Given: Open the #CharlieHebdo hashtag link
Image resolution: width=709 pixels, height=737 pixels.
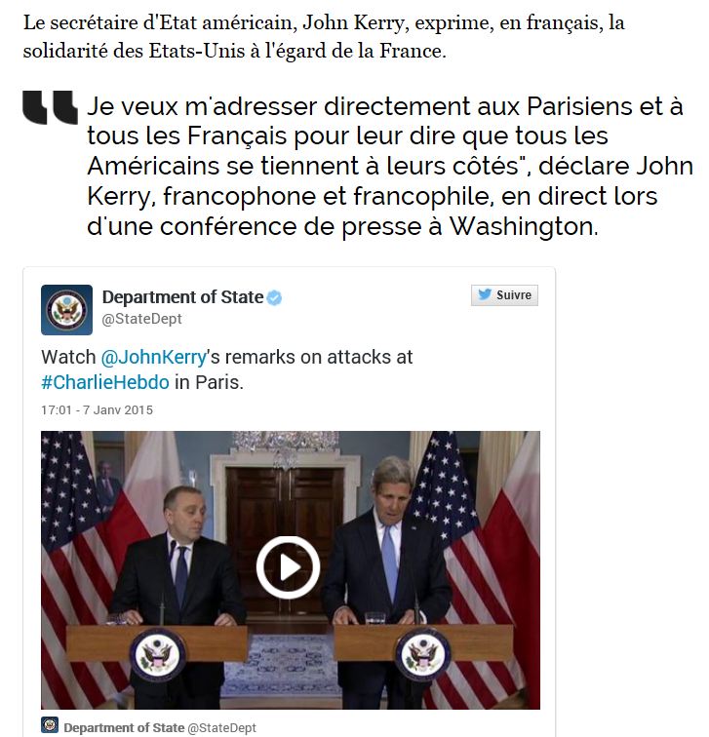Looking at the screenshot, I should (105, 382).
